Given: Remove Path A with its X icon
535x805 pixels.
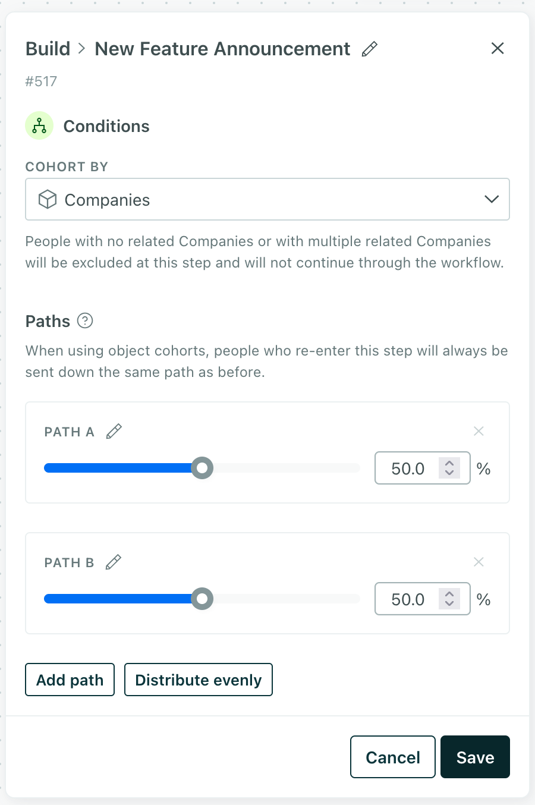Looking at the screenshot, I should [x=479, y=430].
